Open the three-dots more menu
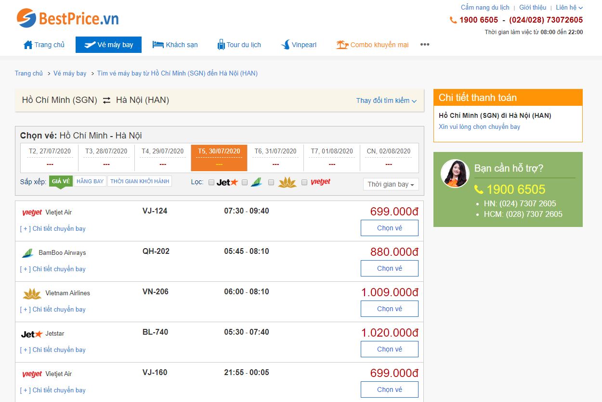 tap(424, 44)
